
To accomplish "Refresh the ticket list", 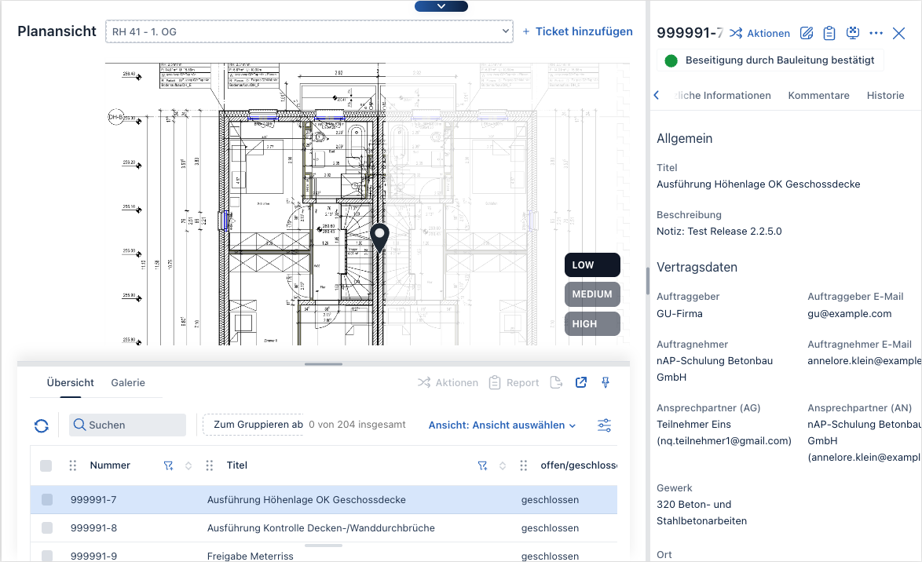I will (42, 425).
